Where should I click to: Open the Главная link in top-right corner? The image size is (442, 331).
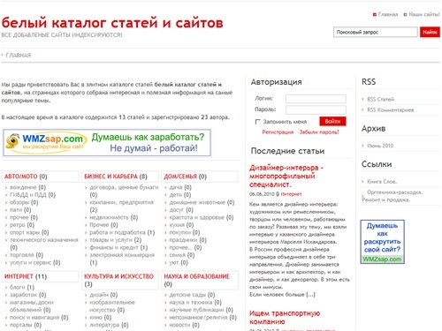[x=388, y=14]
